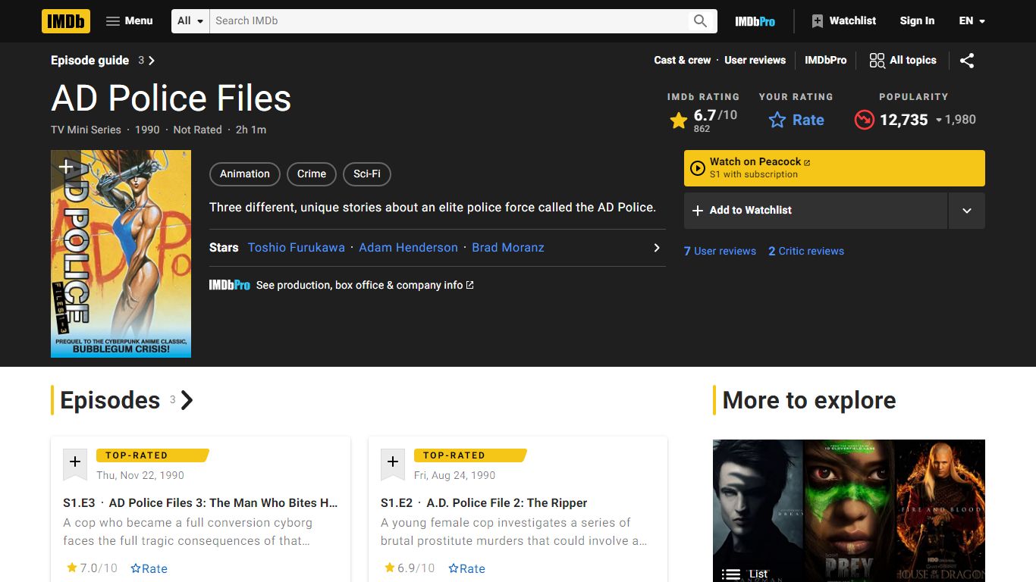The image size is (1036, 582).
Task: Click the IMDbPro logo beside production info
Action: coord(230,285)
